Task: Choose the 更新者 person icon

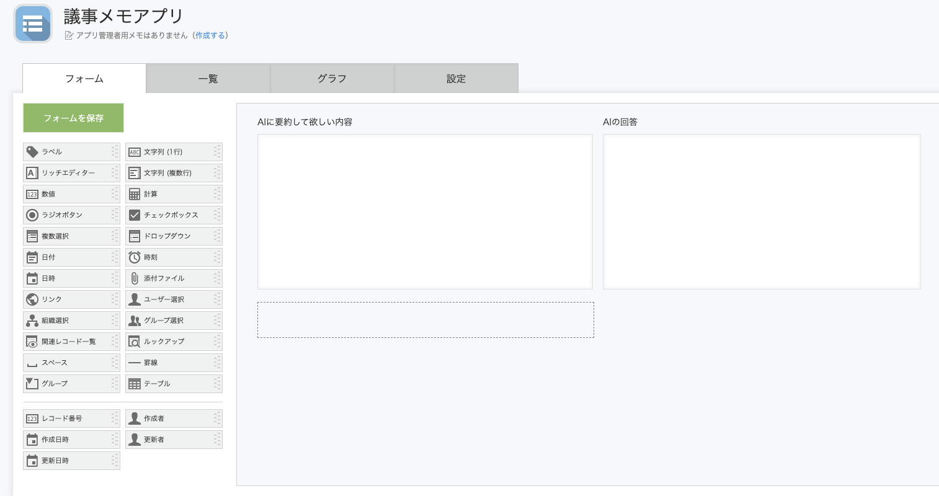Action: 135,440
